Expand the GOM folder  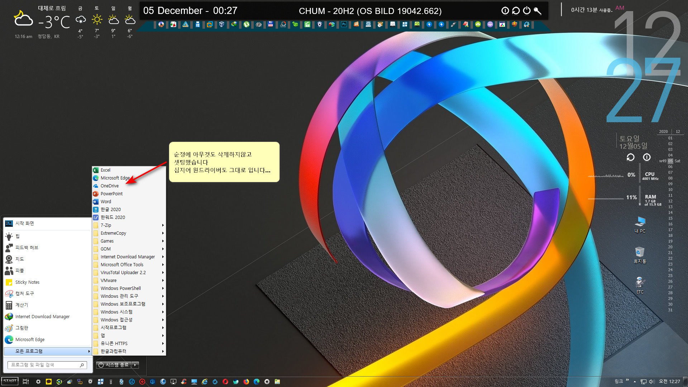coord(129,249)
